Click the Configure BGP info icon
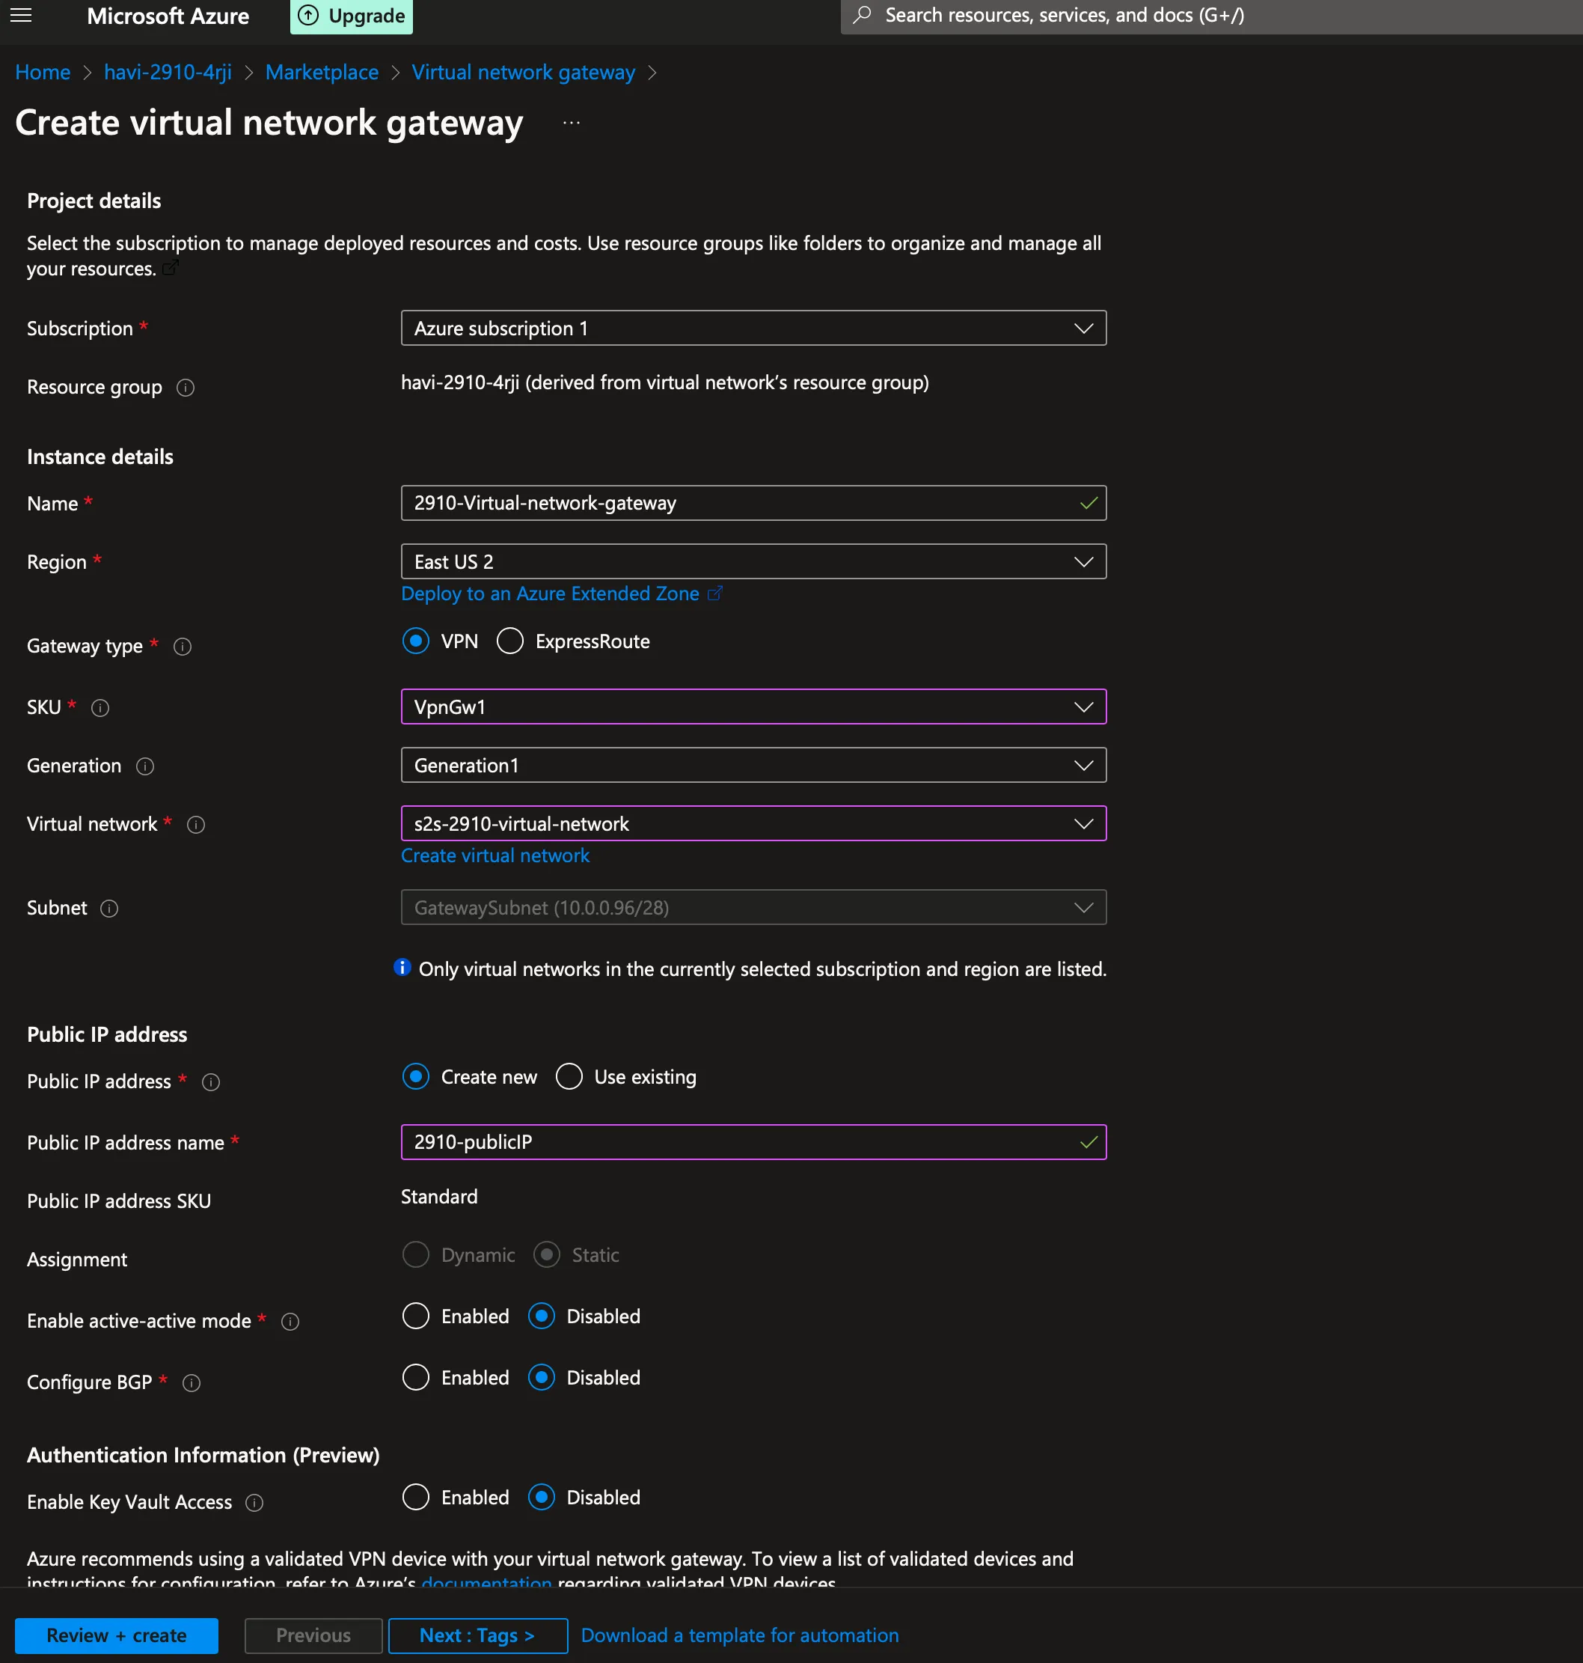The width and height of the screenshot is (1583, 1663). [191, 1384]
